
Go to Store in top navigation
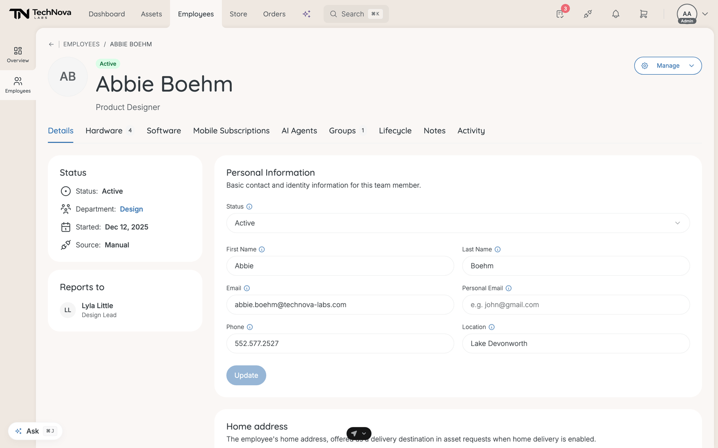238,14
